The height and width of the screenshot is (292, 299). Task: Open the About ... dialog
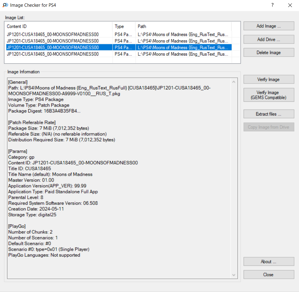click(x=269, y=262)
